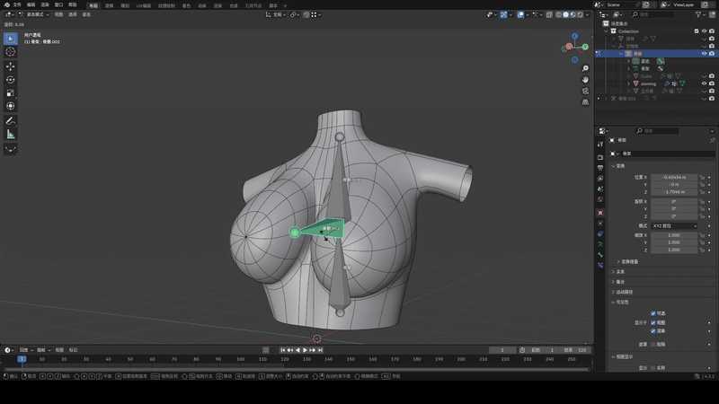Select the Annotate pencil tool
This screenshot has height=404, width=719.
click(x=11, y=120)
